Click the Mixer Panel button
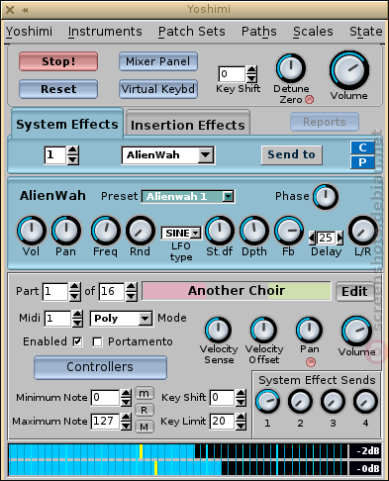 158,61
